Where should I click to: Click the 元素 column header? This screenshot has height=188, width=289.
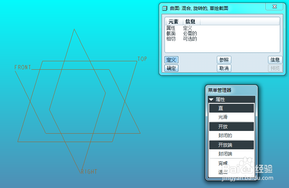pyautogui.click(x=174, y=21)
